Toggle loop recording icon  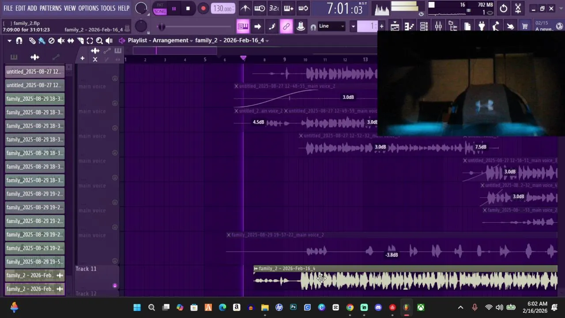[303, 8]
